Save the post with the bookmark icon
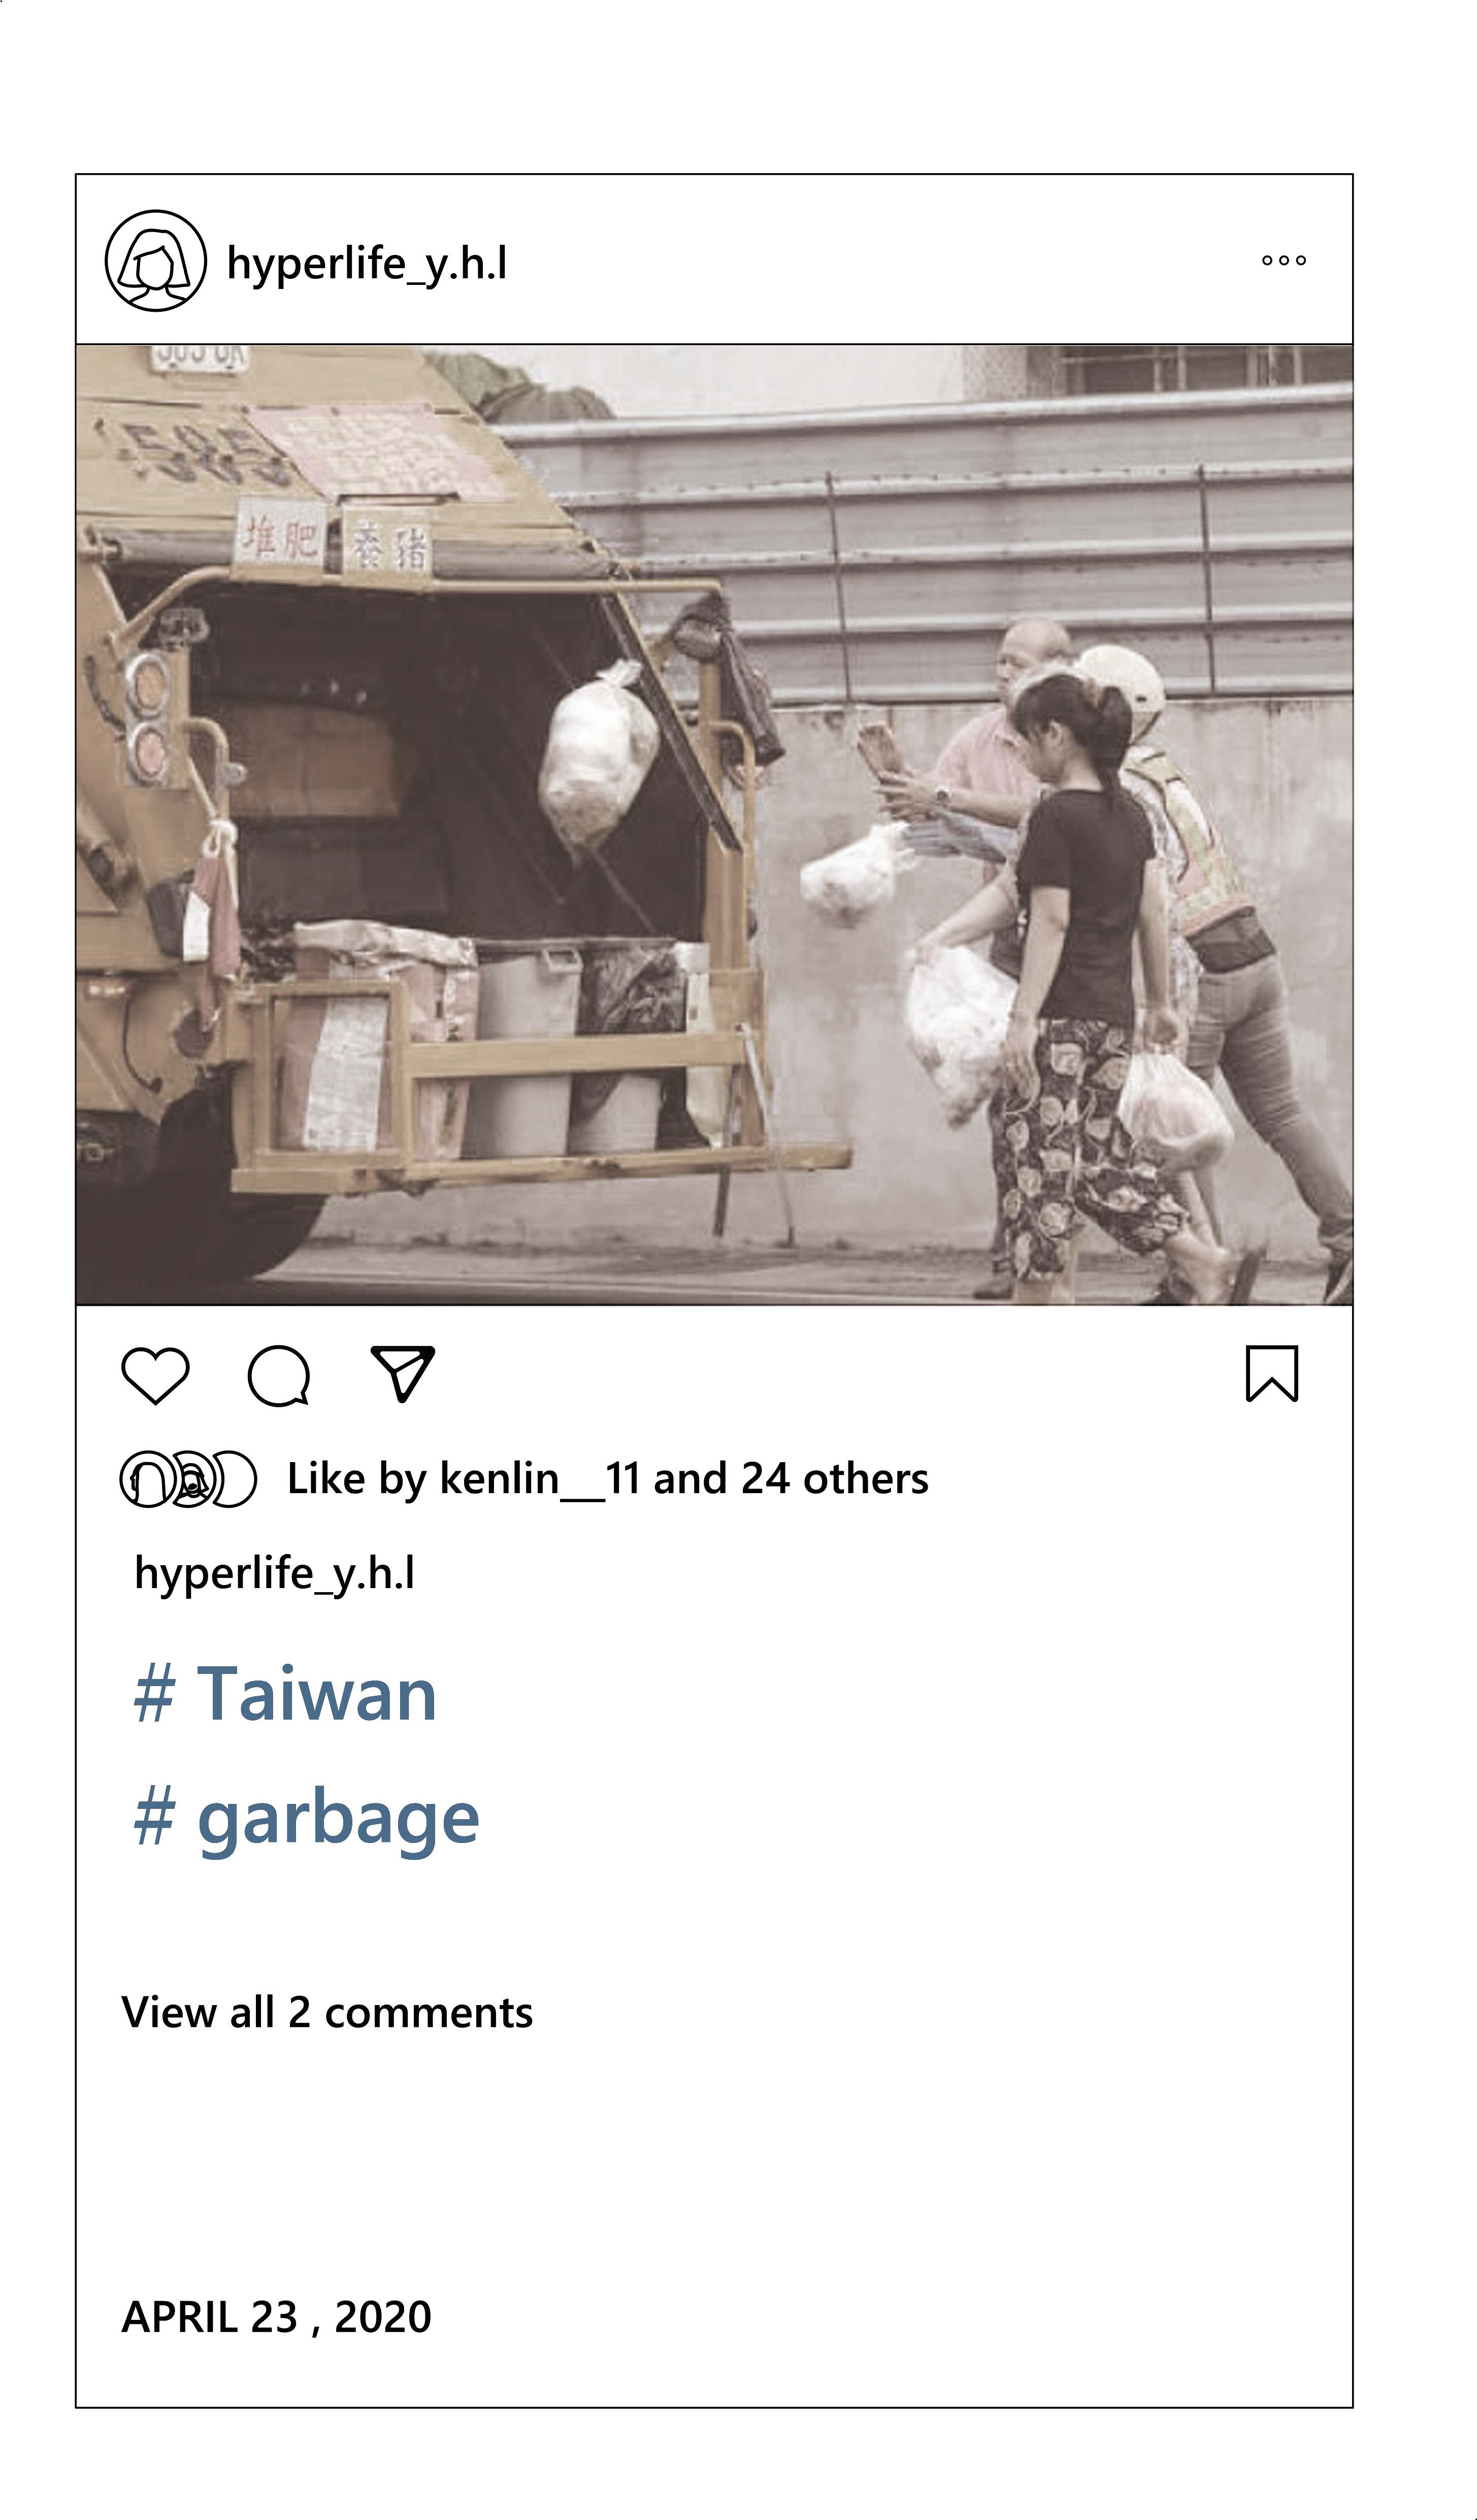Image resolution: width=1477 pixels, height=2520 pixels. click(x=1272, y=1374)
